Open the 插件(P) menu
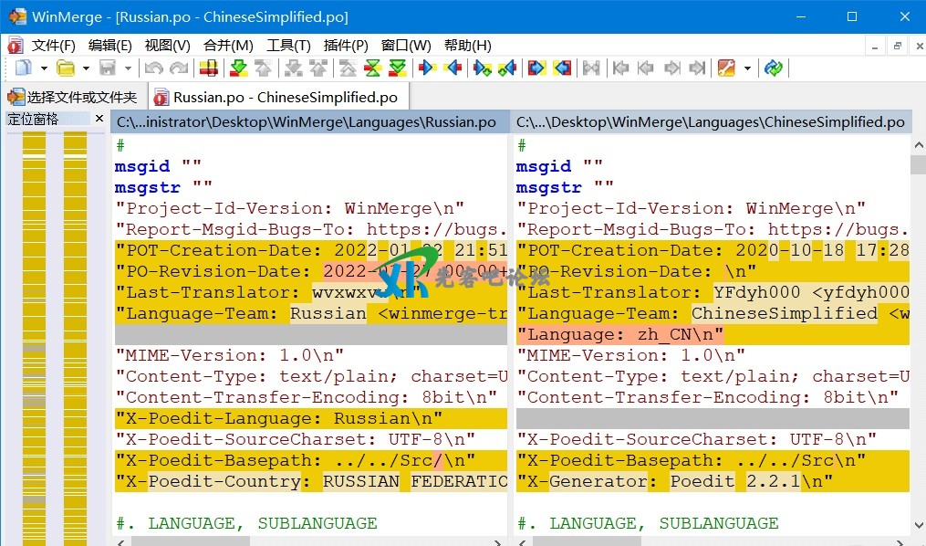This screenshot has height=546, width=926. coord(346,46)
